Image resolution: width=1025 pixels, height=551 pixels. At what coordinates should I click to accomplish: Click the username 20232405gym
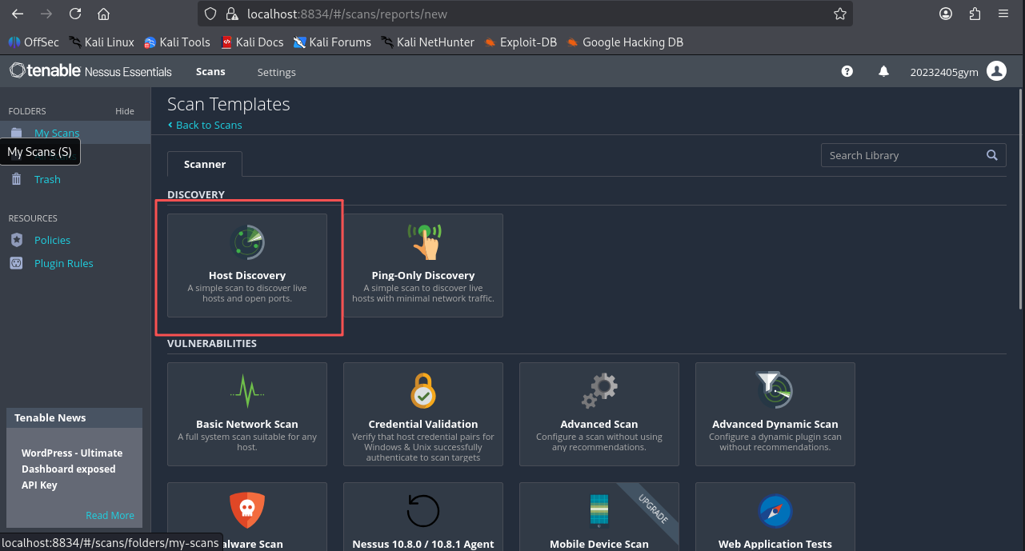944,72
